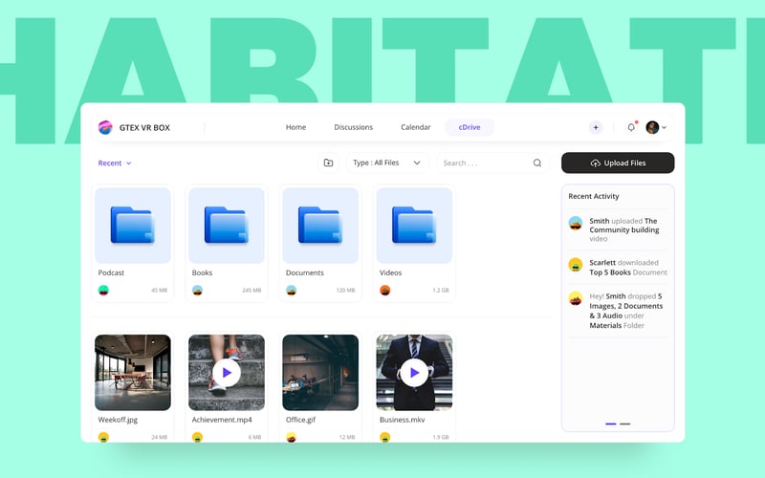
Task: Open the Documents folder icon
Action: (320, 226)
